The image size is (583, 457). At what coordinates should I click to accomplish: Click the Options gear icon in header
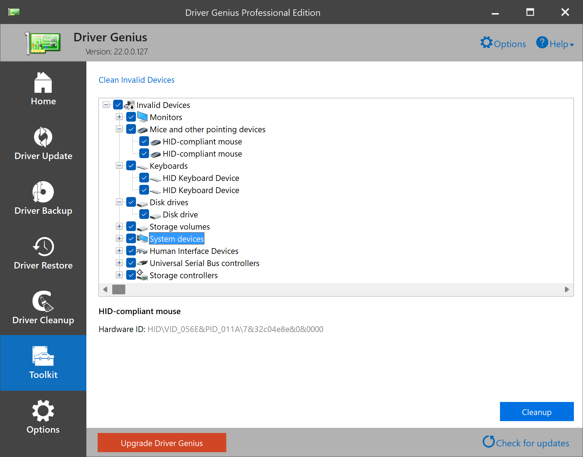click(486, 43)
